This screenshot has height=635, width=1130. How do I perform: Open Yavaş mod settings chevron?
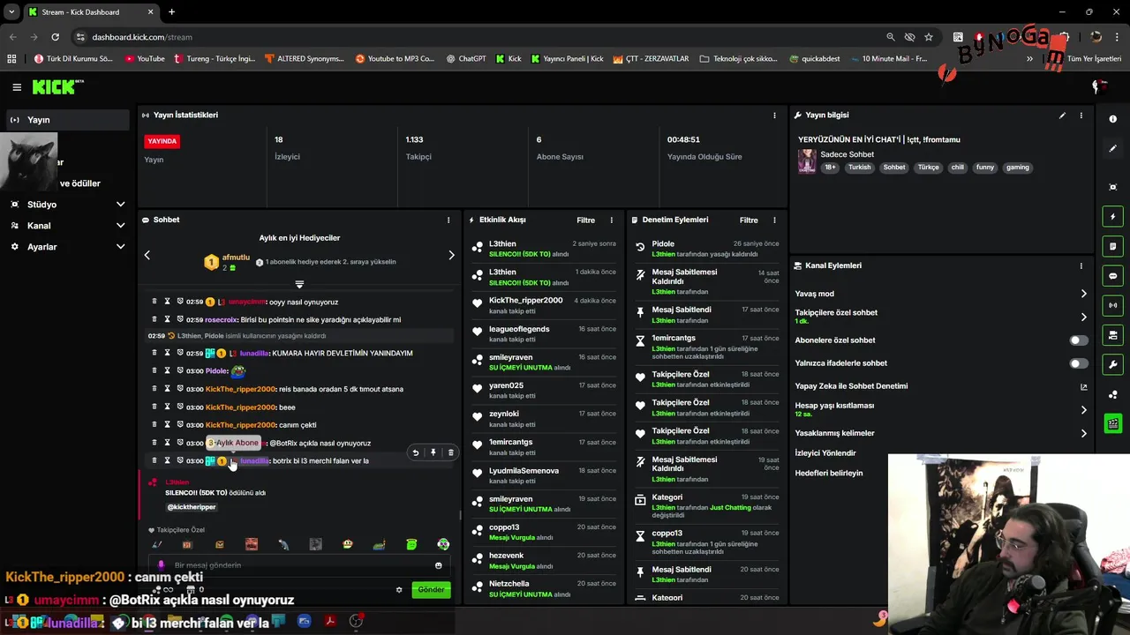point(1084,294)
